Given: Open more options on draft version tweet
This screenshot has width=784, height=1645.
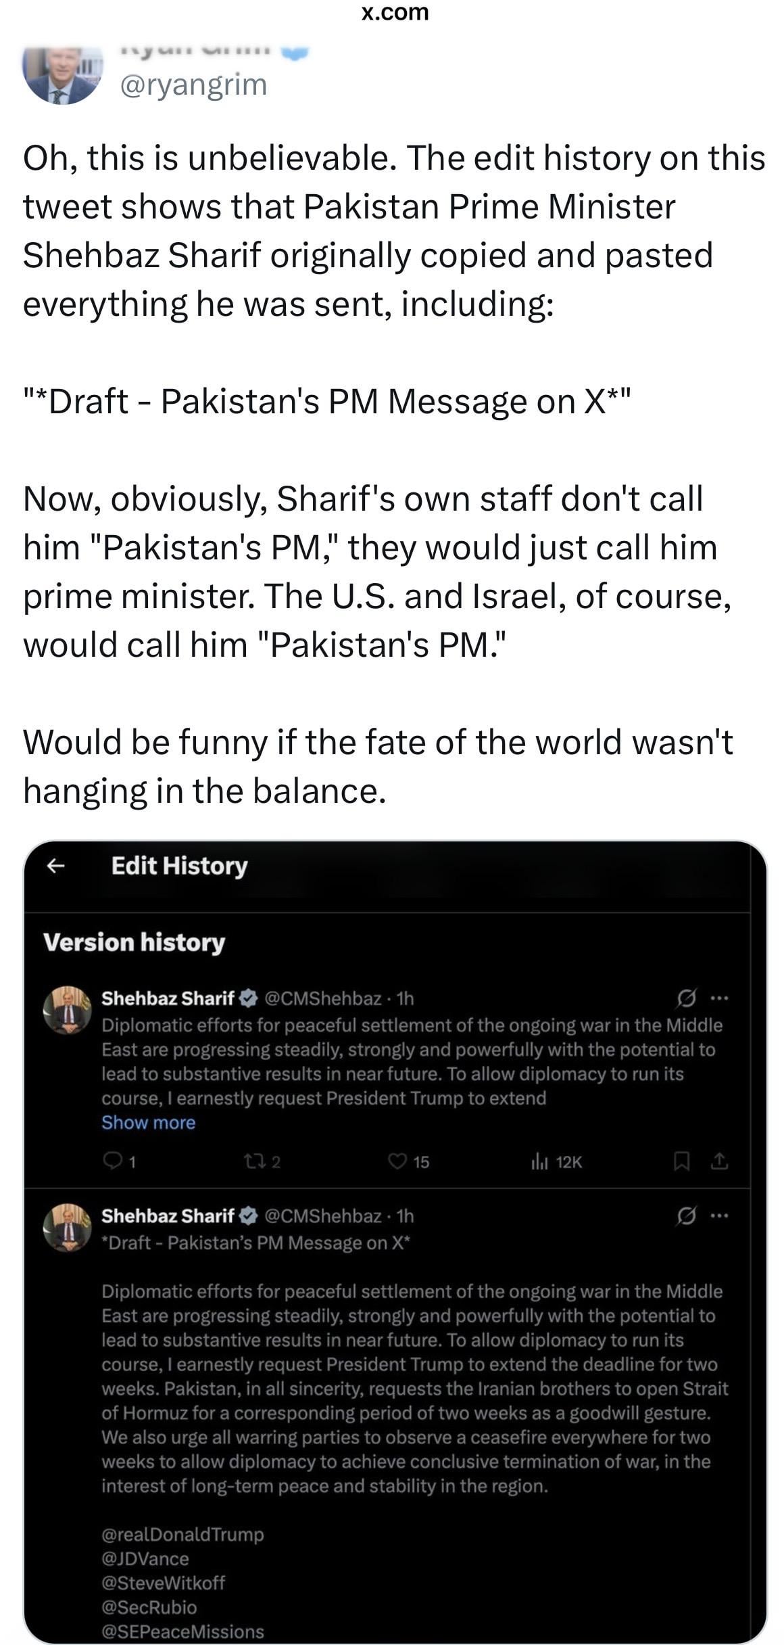Looking at the screenshot, I should 720,1215.
